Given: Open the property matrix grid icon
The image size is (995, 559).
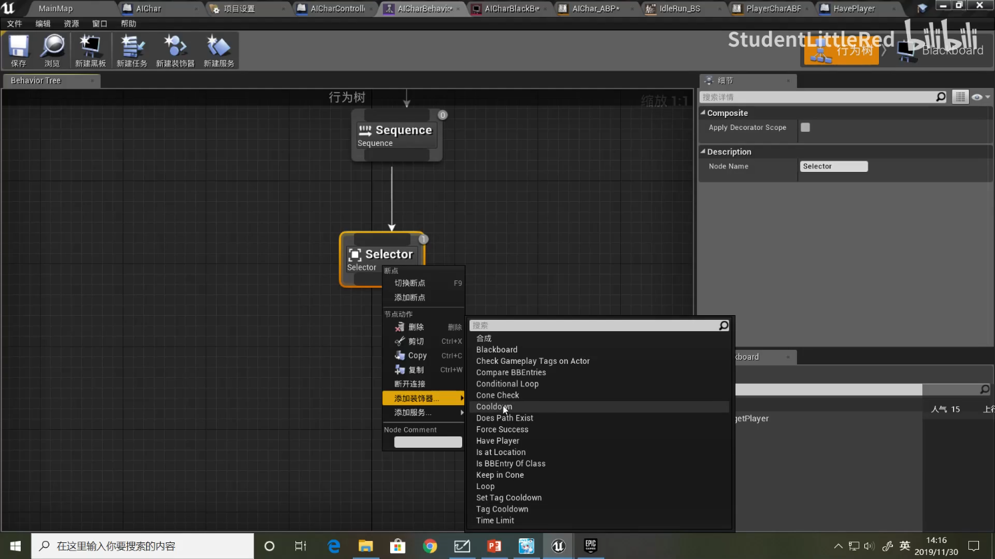Looking at the screenshot, I should pyautogui.click(x=960, y=97).
